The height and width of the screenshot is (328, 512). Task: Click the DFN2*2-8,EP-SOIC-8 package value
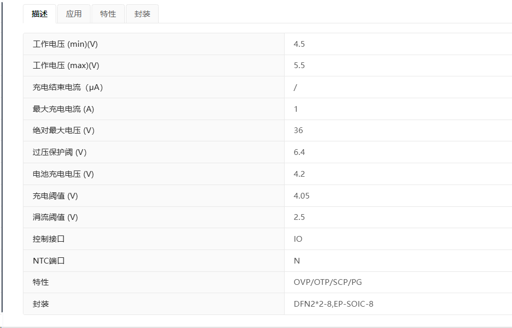(334, 304)
